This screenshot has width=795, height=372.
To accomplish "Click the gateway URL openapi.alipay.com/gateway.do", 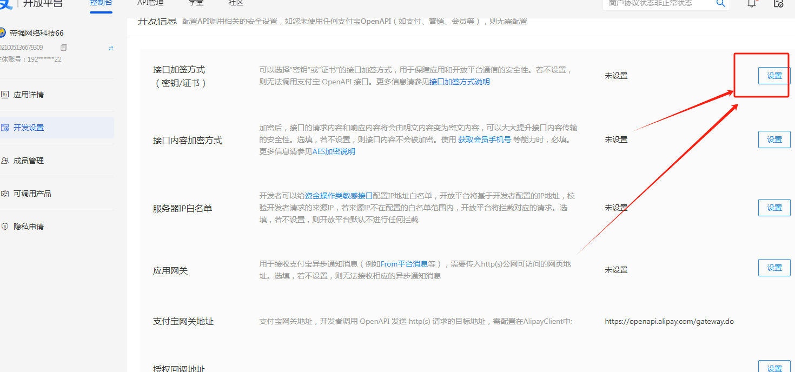I will (670, 321).
